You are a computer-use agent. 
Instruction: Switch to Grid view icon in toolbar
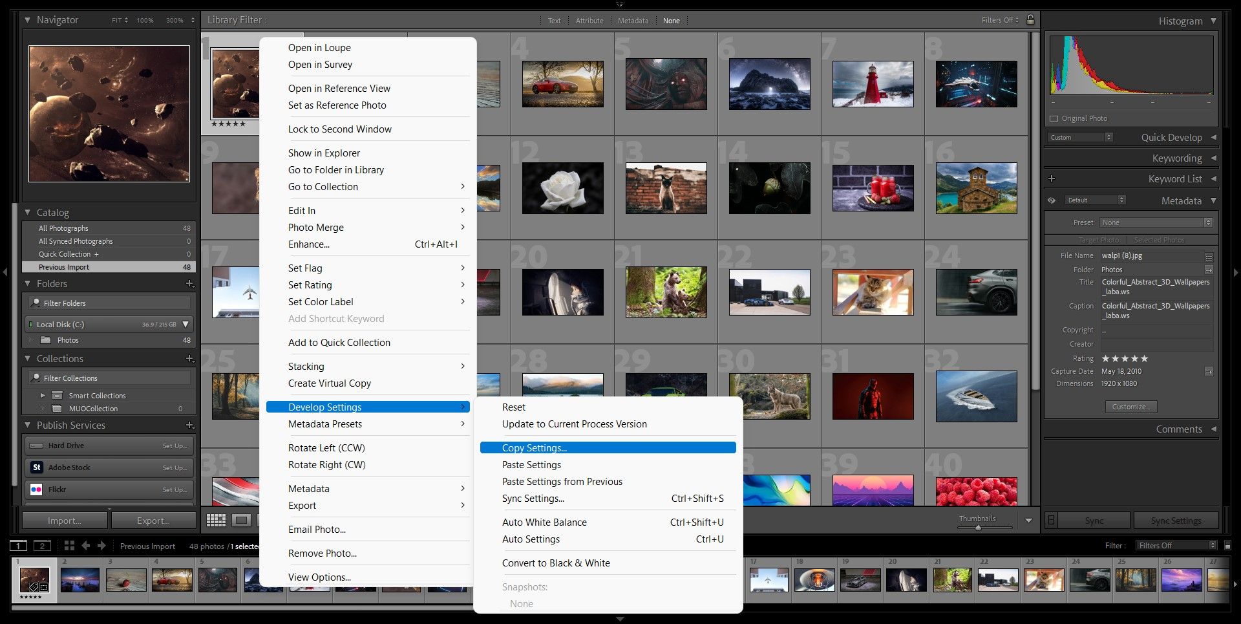tap(216, 520)
